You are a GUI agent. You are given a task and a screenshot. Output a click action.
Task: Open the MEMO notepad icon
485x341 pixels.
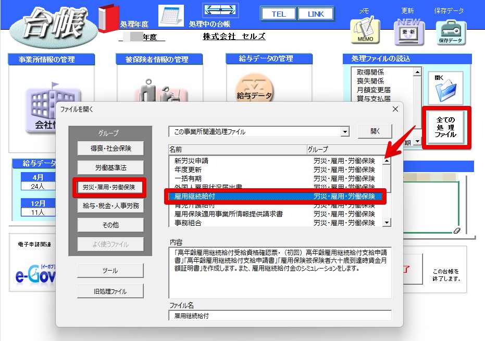point(365,30)
